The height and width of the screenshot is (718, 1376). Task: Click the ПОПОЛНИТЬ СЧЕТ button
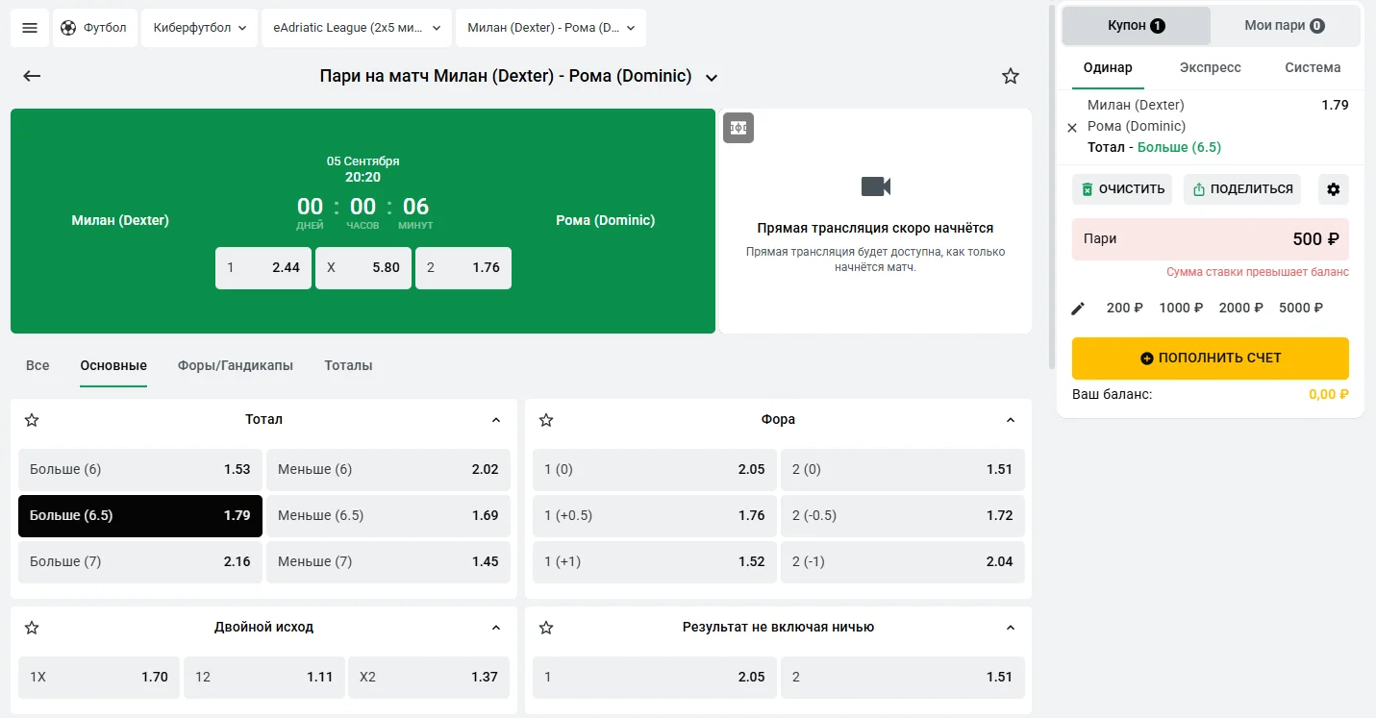1210,358
